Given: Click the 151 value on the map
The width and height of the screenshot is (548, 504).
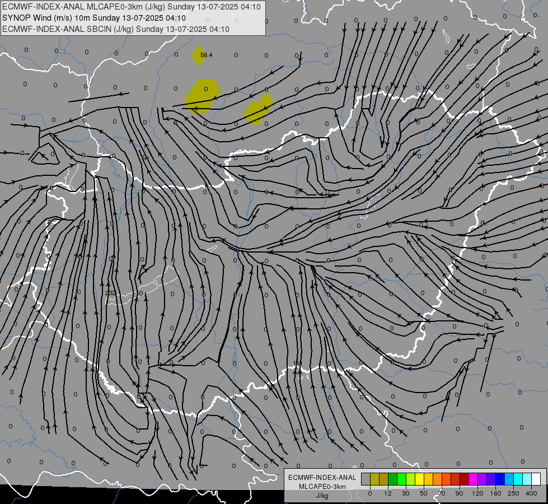Looking at the screenshot, I should point(297,364).
